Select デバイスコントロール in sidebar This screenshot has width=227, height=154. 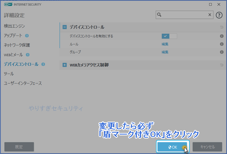[21, 64]
